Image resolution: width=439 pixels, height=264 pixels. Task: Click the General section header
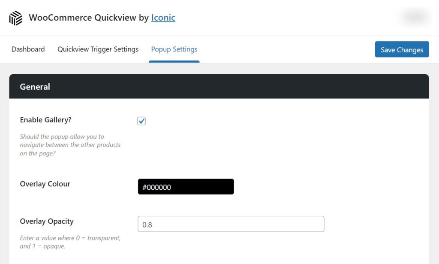(35, 86)
